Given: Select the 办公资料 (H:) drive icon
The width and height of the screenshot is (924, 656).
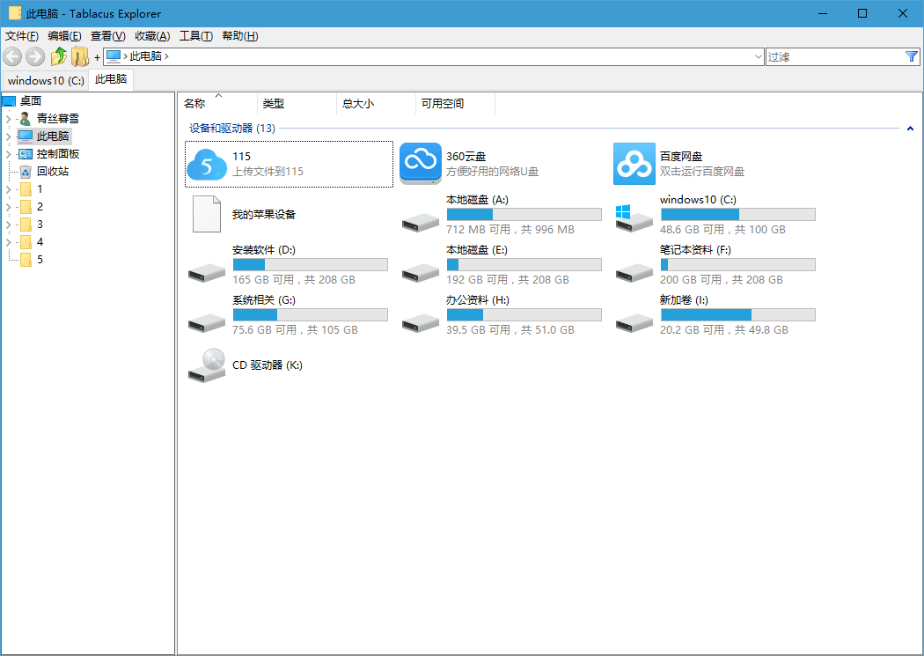Looking at the screenshot, I should pyautogui.click(x=421, y=323).
